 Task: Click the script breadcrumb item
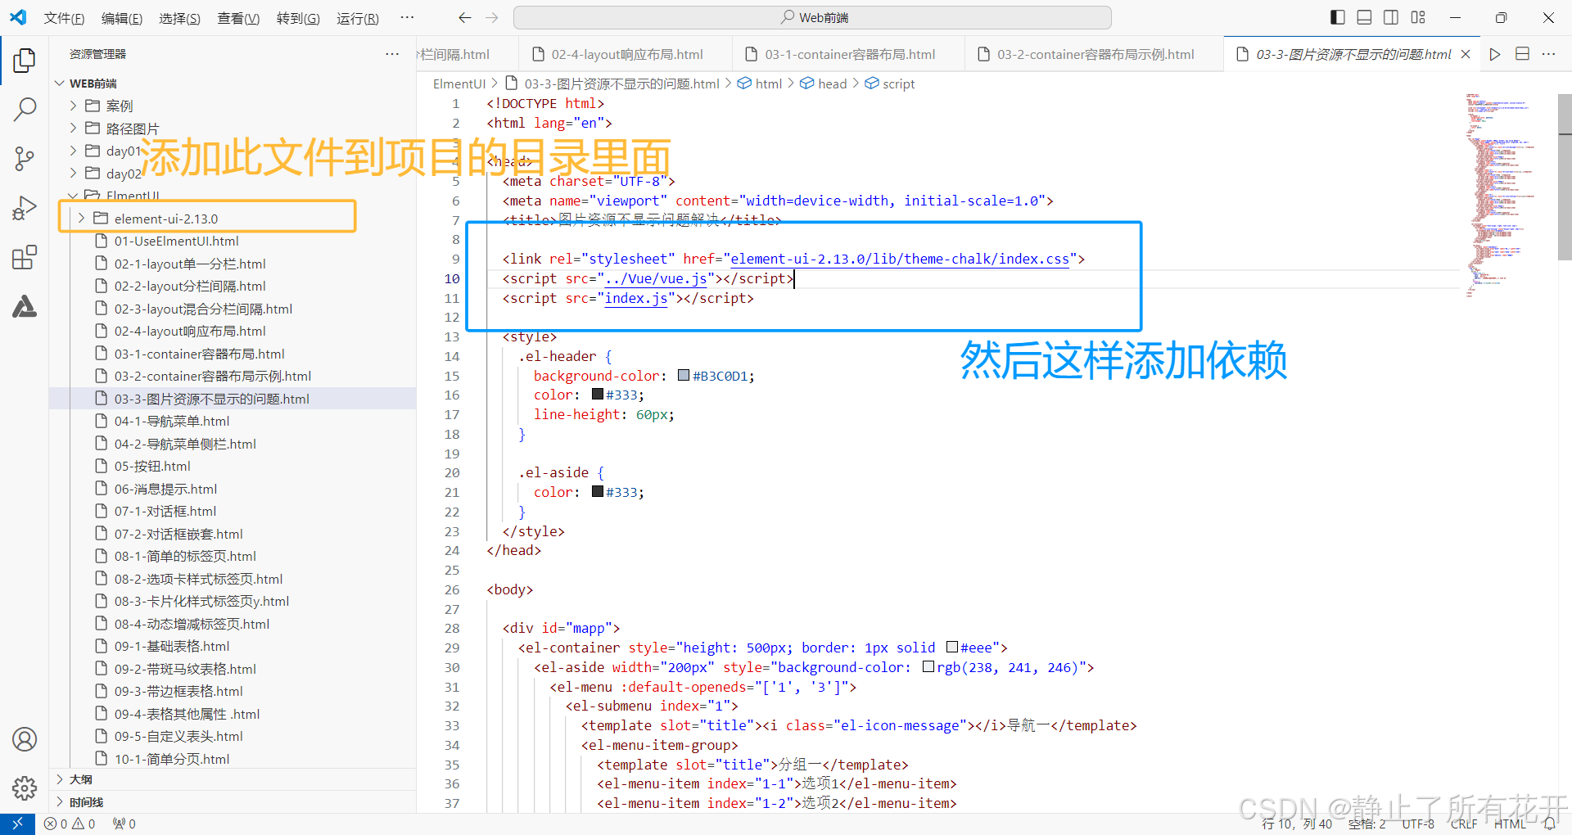(x=890, y=83)
